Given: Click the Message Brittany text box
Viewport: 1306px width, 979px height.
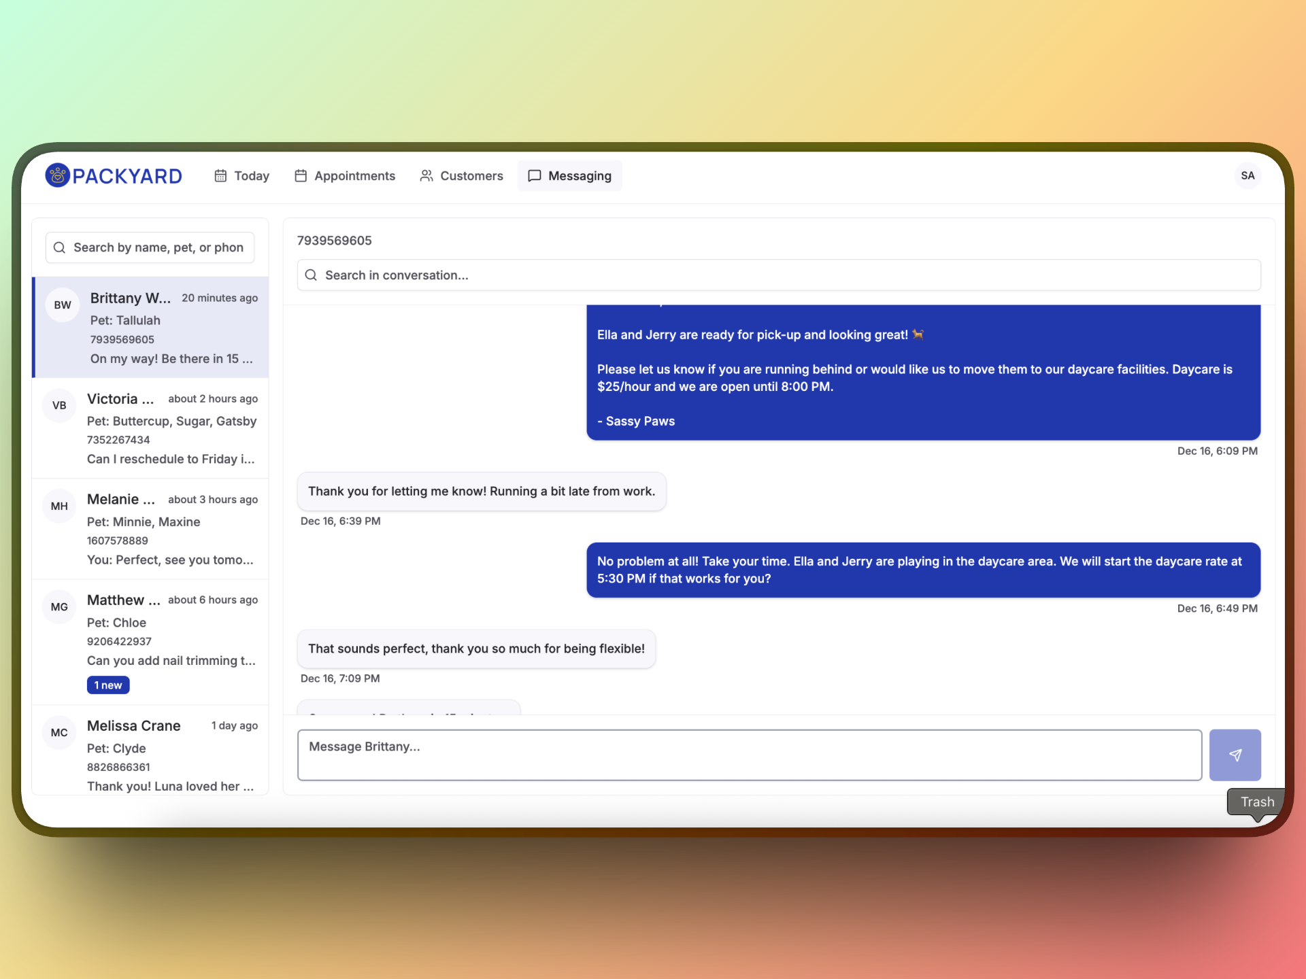Looking at the screenshot, I should tap(749, 755).
